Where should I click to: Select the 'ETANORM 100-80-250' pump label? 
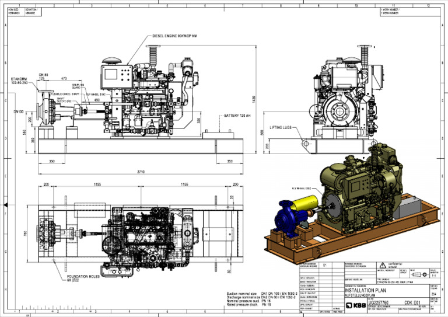[x=19, y=81]
